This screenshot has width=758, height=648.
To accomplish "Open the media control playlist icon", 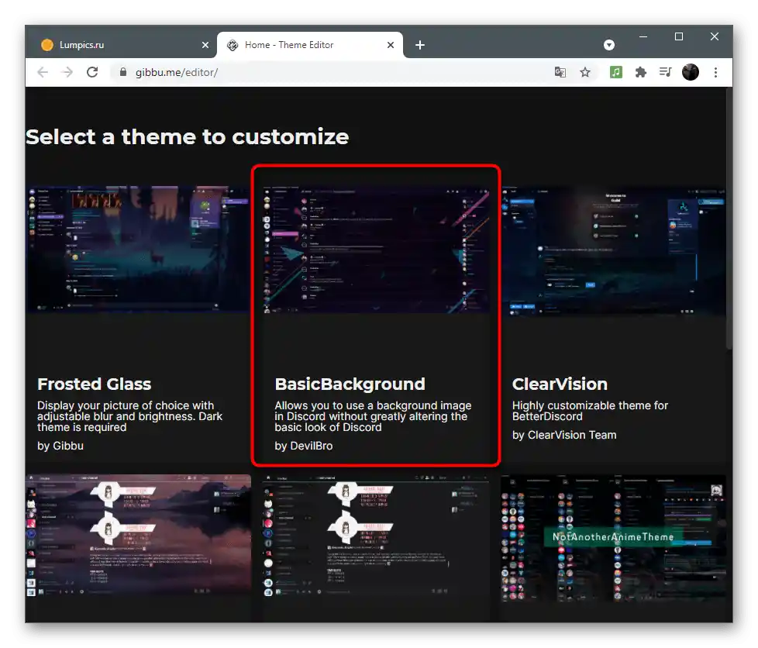I will tap(665, 73).
